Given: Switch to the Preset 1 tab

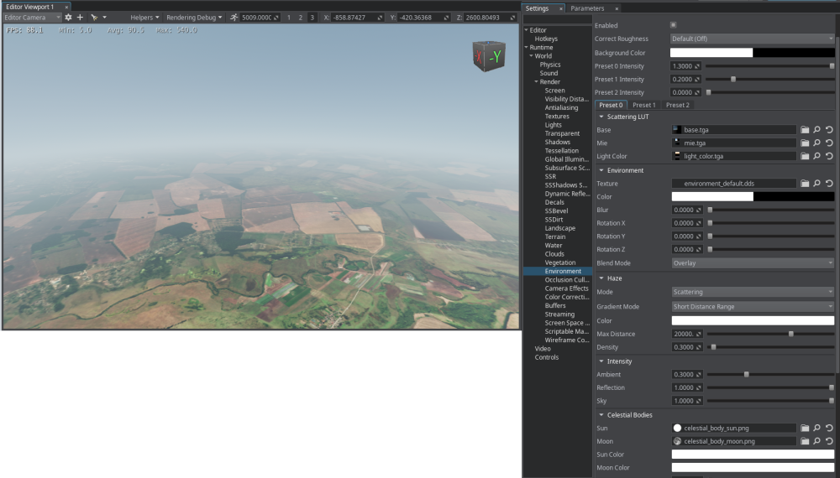Looking at the screenshot, I should tap(643, 105).
